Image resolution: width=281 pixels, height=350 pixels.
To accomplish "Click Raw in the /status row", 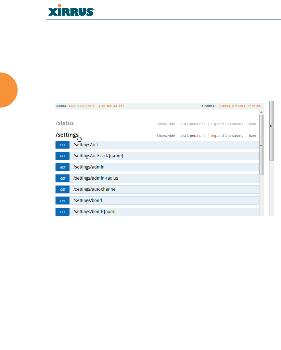I will [x=252, y=124].
